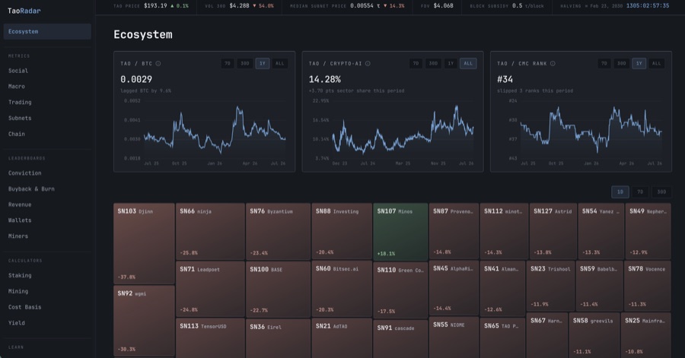Select 7D range on TAO / BTC chart

pos(227,64)
